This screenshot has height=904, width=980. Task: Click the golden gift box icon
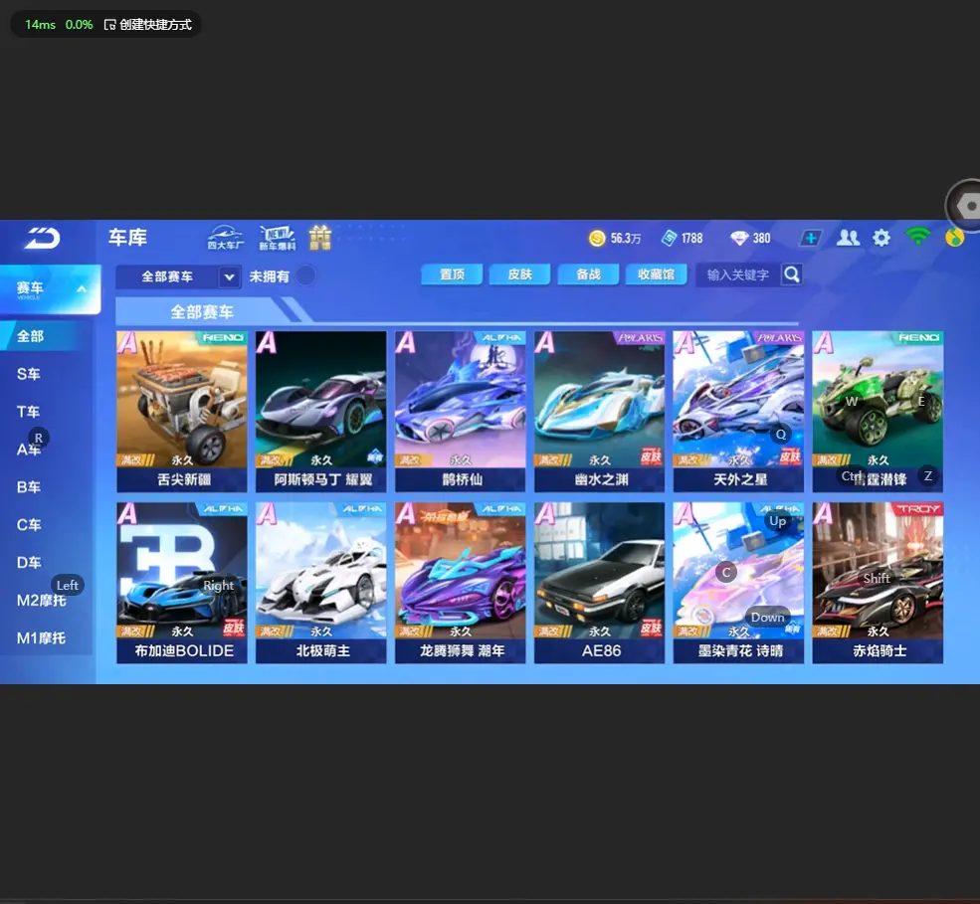[x=320, y=238]
